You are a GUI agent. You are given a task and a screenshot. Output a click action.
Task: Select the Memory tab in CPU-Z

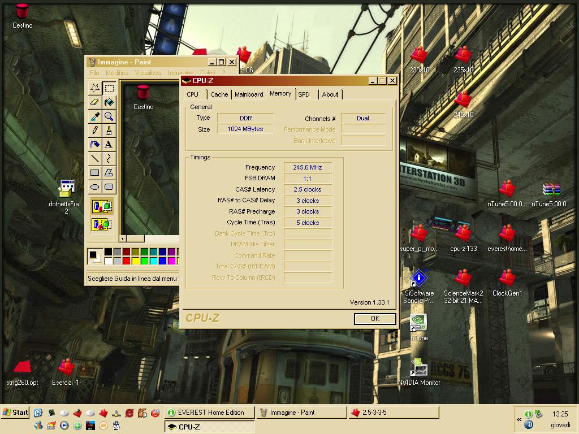click(x=280, y=94)
